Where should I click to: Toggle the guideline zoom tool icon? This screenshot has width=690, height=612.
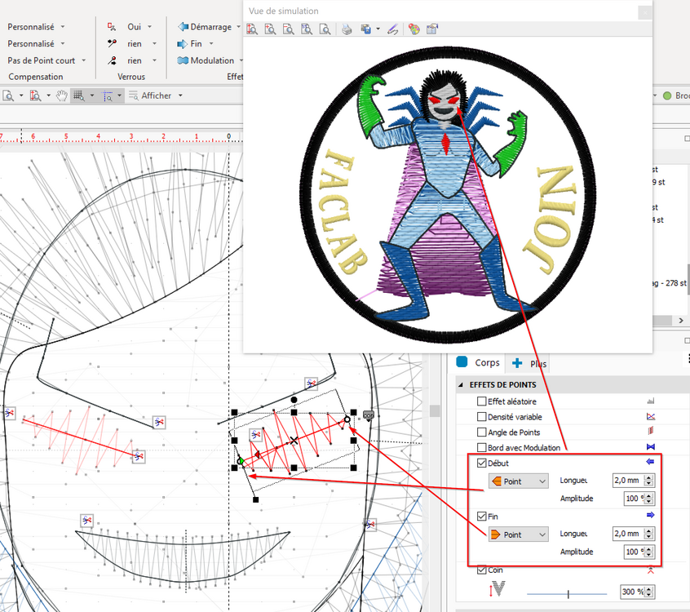[108, 95]
